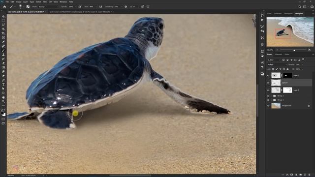Viewport: 315px width, 177px height.
Task: Open the painting Mode dropdown
Action: pos(48,6)
